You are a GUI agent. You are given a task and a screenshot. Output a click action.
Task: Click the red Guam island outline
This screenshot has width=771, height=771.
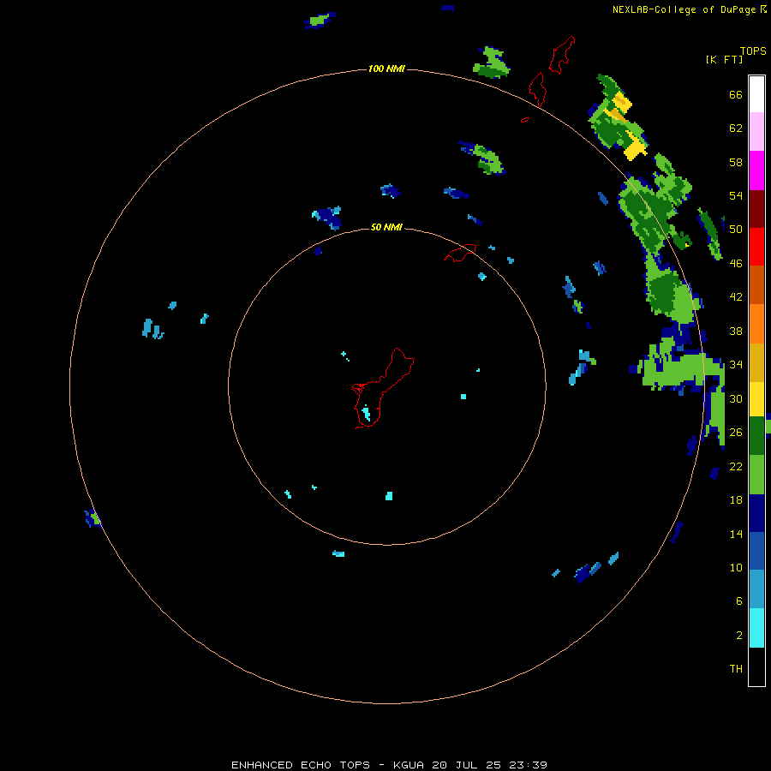(383, 388)
